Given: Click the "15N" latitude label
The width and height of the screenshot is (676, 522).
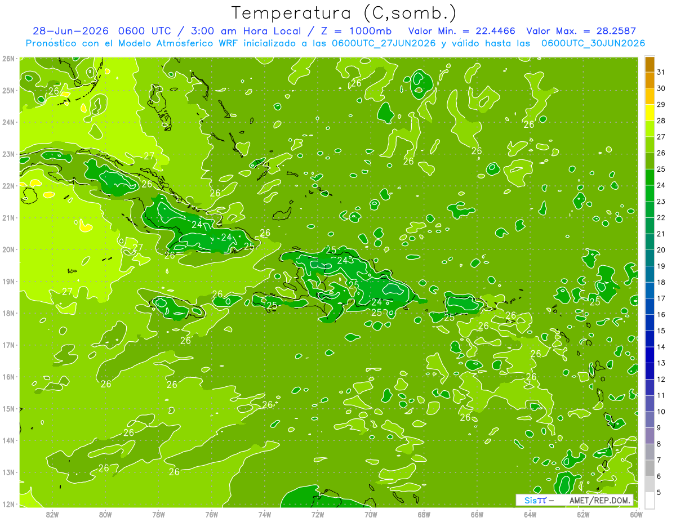Looking at the screenshot, I should tap(8, 409).
